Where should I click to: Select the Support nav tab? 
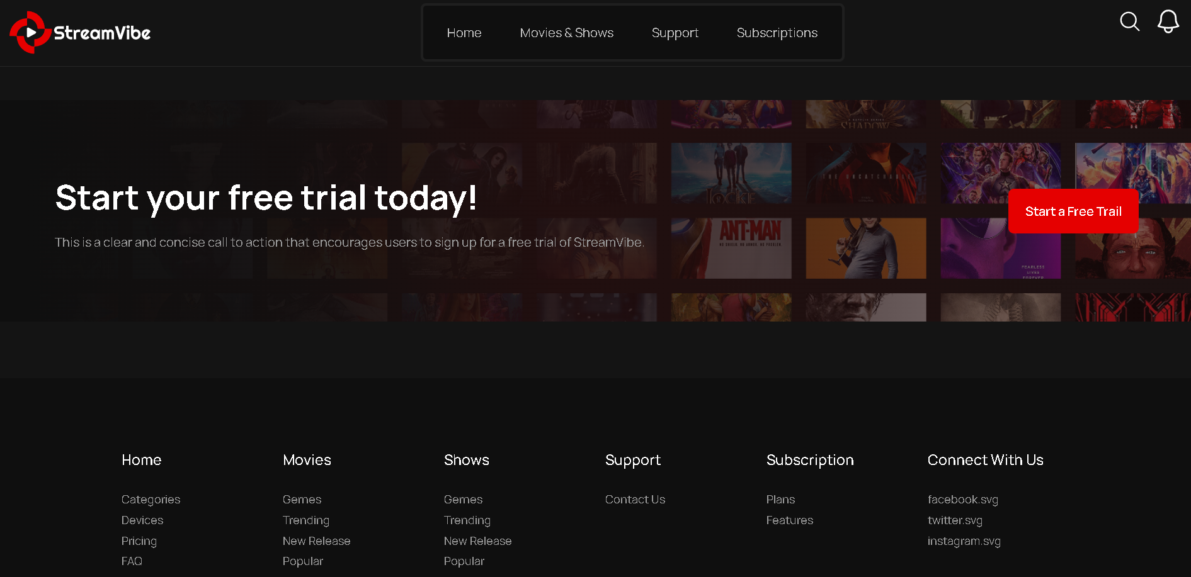click(675, 33)
